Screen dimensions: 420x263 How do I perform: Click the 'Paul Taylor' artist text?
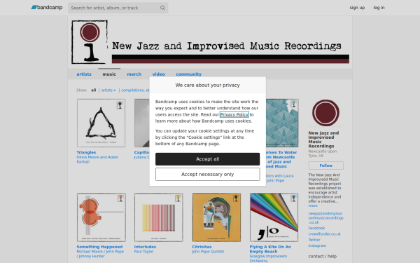coord(143,252)
